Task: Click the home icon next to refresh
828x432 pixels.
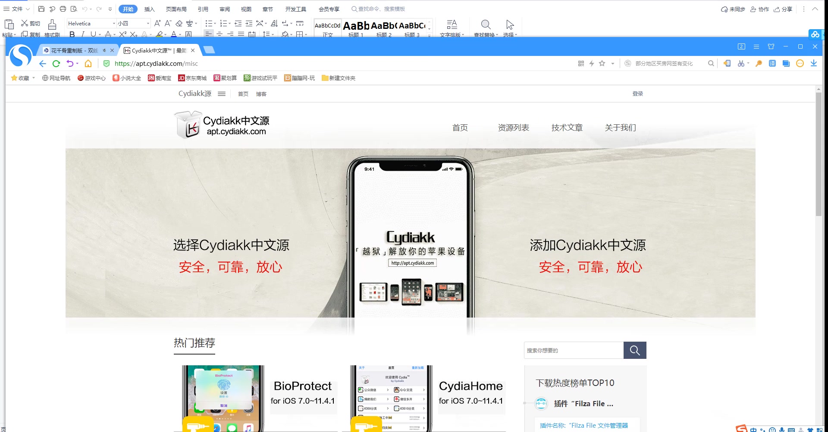Action: [88, 63]
